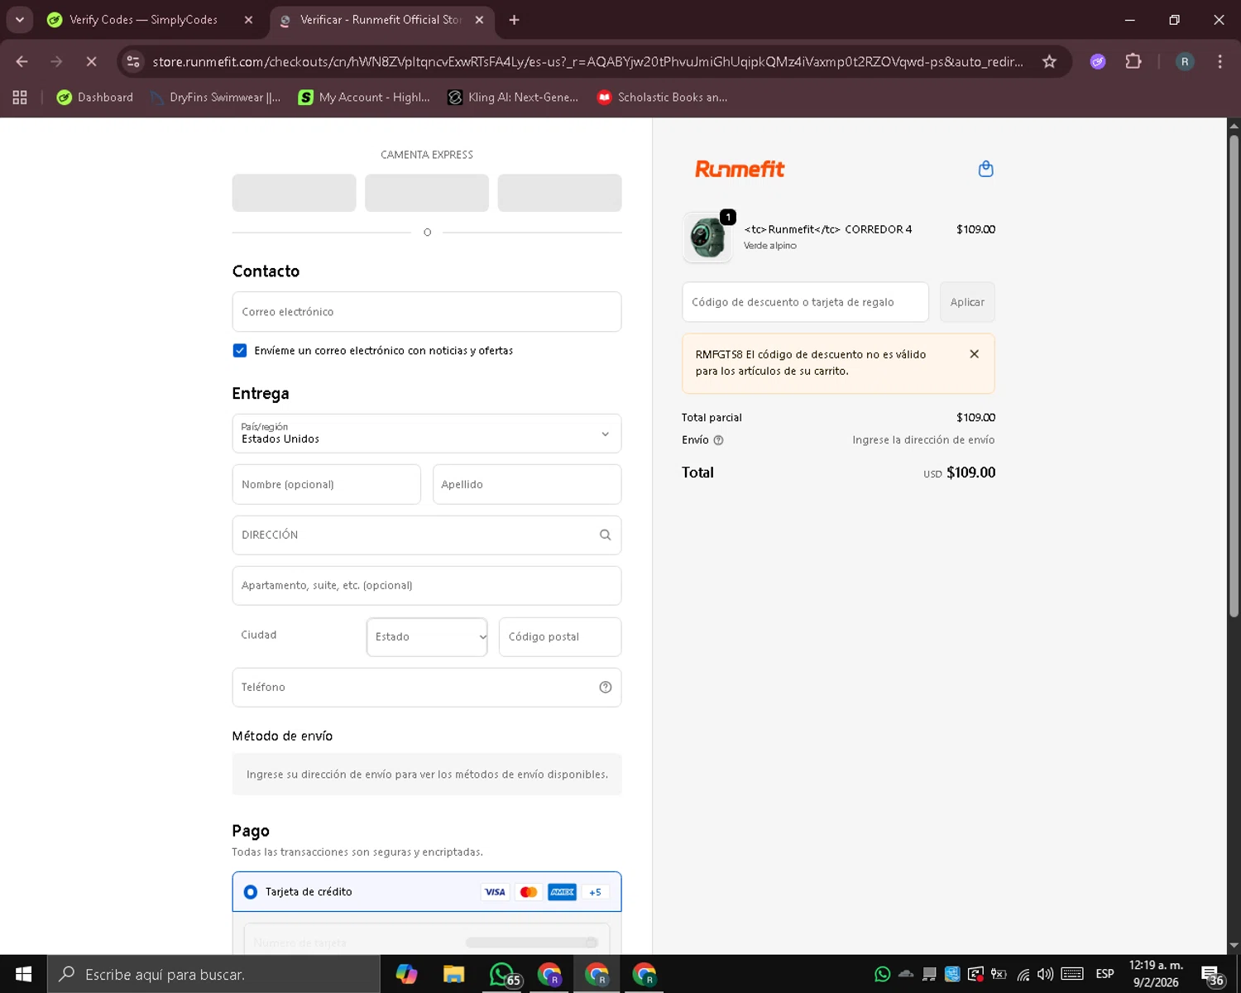Switch to the Verify Codes SimplyCodes tab
This screenshot has width=1241, height=993.
point(143,20)
